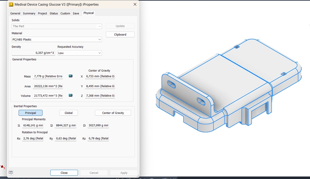Click the Mass field showing 7,779 g
Viewport: 310px width, 179px height.
pos(48,76)
